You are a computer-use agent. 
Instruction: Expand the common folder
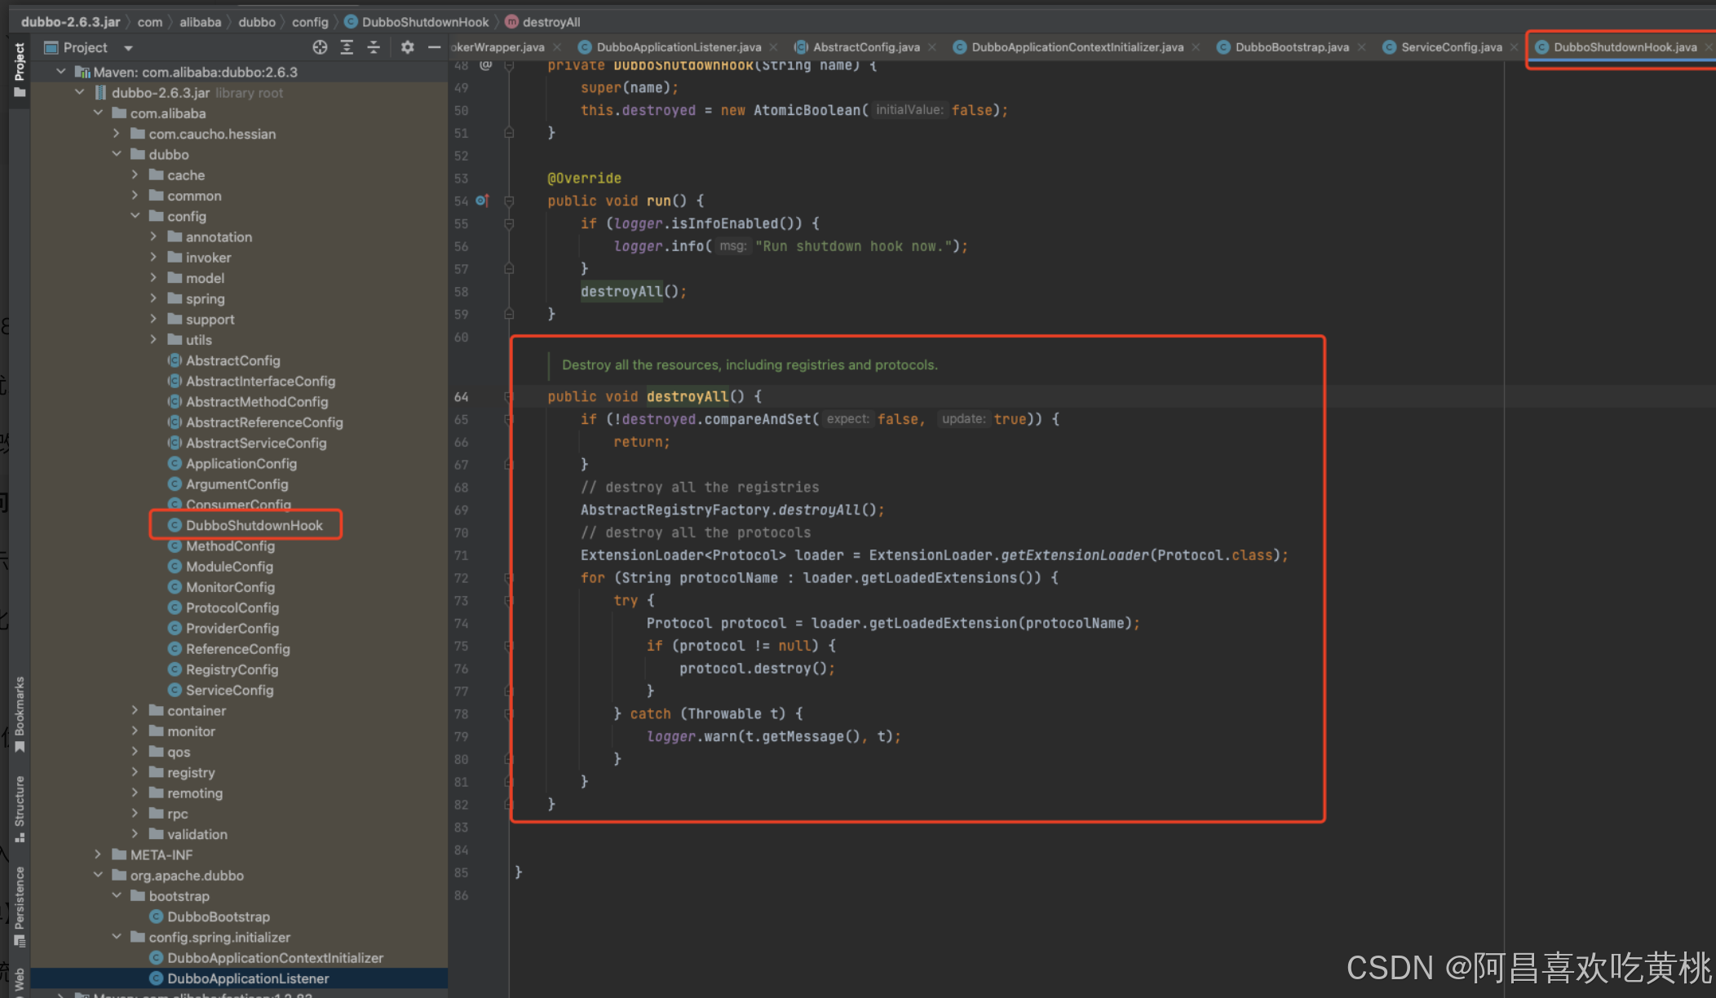135,195
